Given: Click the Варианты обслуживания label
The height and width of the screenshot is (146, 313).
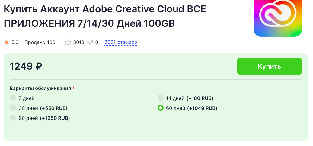Looking at the screenshot, I should pos(40,88).
